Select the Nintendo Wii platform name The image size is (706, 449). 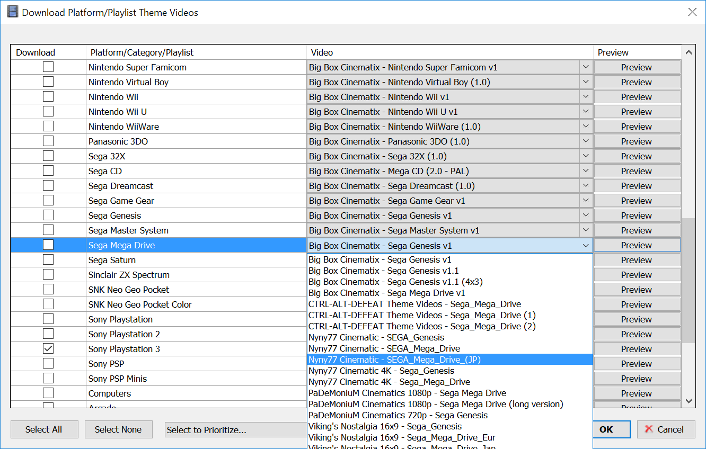click(113, 97)
